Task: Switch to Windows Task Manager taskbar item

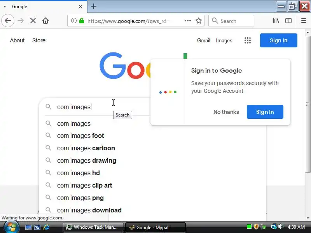Action: [x=93, y=227]
